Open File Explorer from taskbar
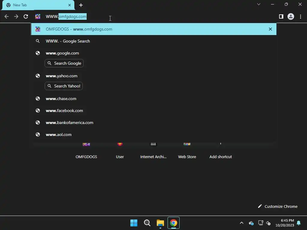Image resolution: width=307 pixels, height=230 pixels. coord(160,223)
